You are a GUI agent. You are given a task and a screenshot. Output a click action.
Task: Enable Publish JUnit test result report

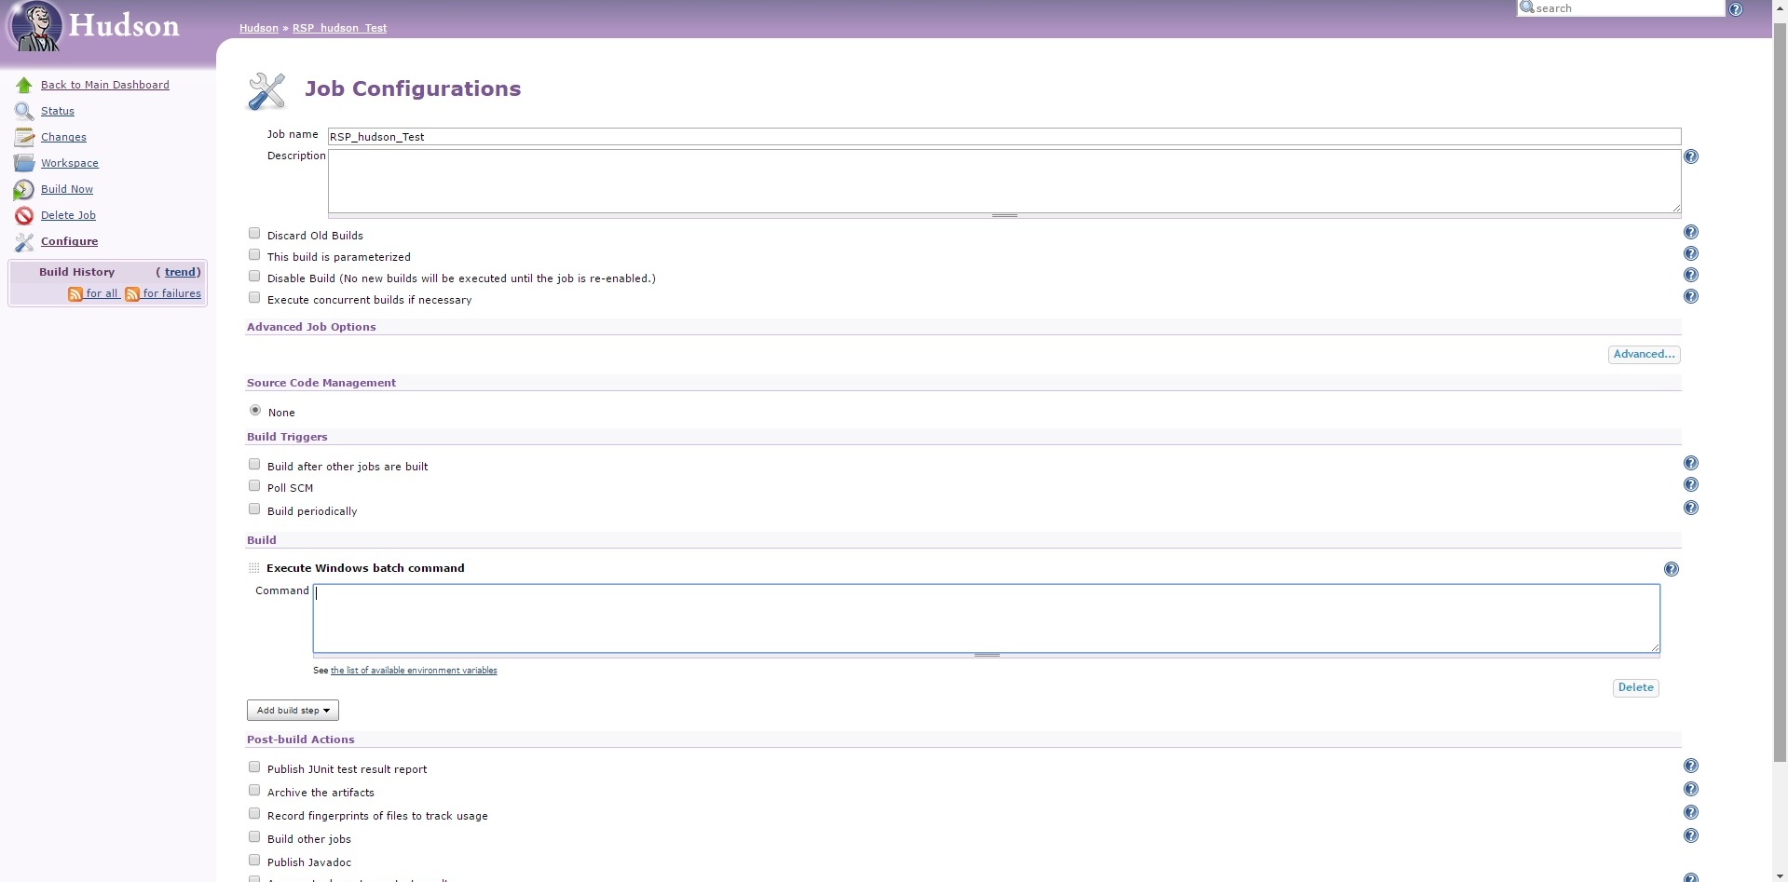tap(254, 767)
